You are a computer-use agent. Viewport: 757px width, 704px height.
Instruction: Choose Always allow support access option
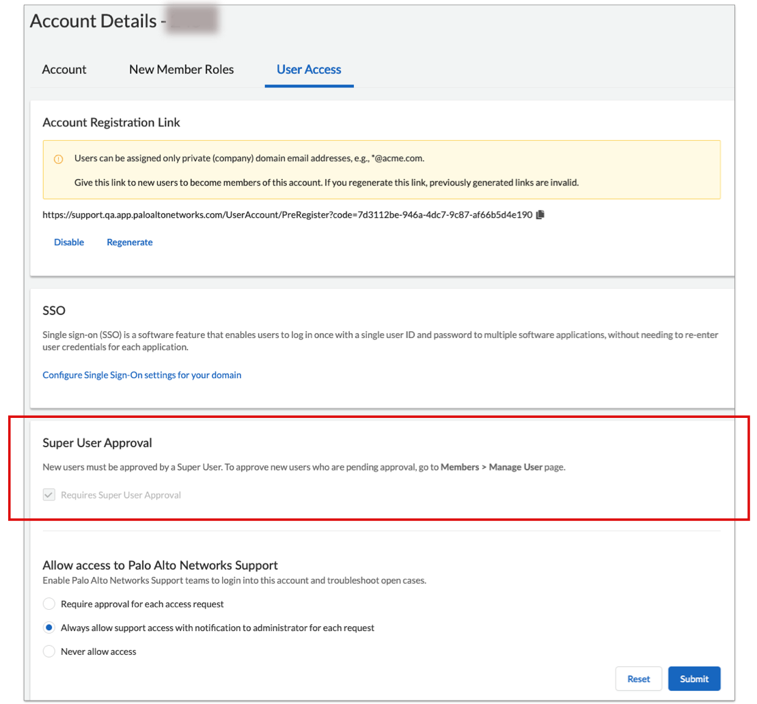[49, 628]
